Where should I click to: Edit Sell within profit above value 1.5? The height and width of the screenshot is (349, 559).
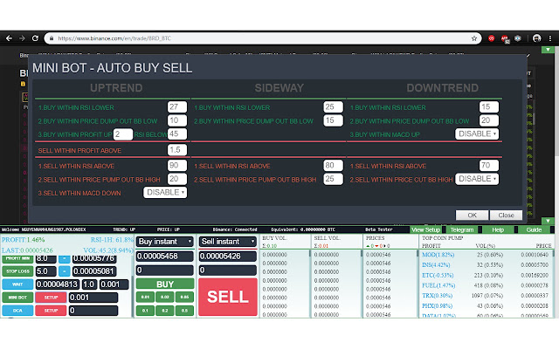coord(176,150)
